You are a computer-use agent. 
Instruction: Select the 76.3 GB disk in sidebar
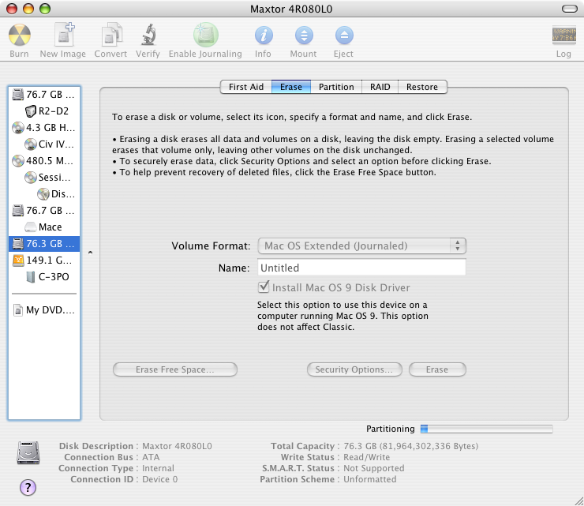(44, 244)
